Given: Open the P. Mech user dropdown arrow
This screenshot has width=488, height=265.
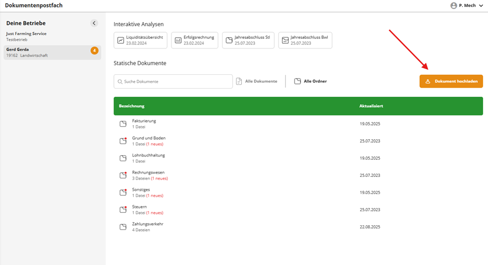Looking at the screenshot, I should [481, 5].
